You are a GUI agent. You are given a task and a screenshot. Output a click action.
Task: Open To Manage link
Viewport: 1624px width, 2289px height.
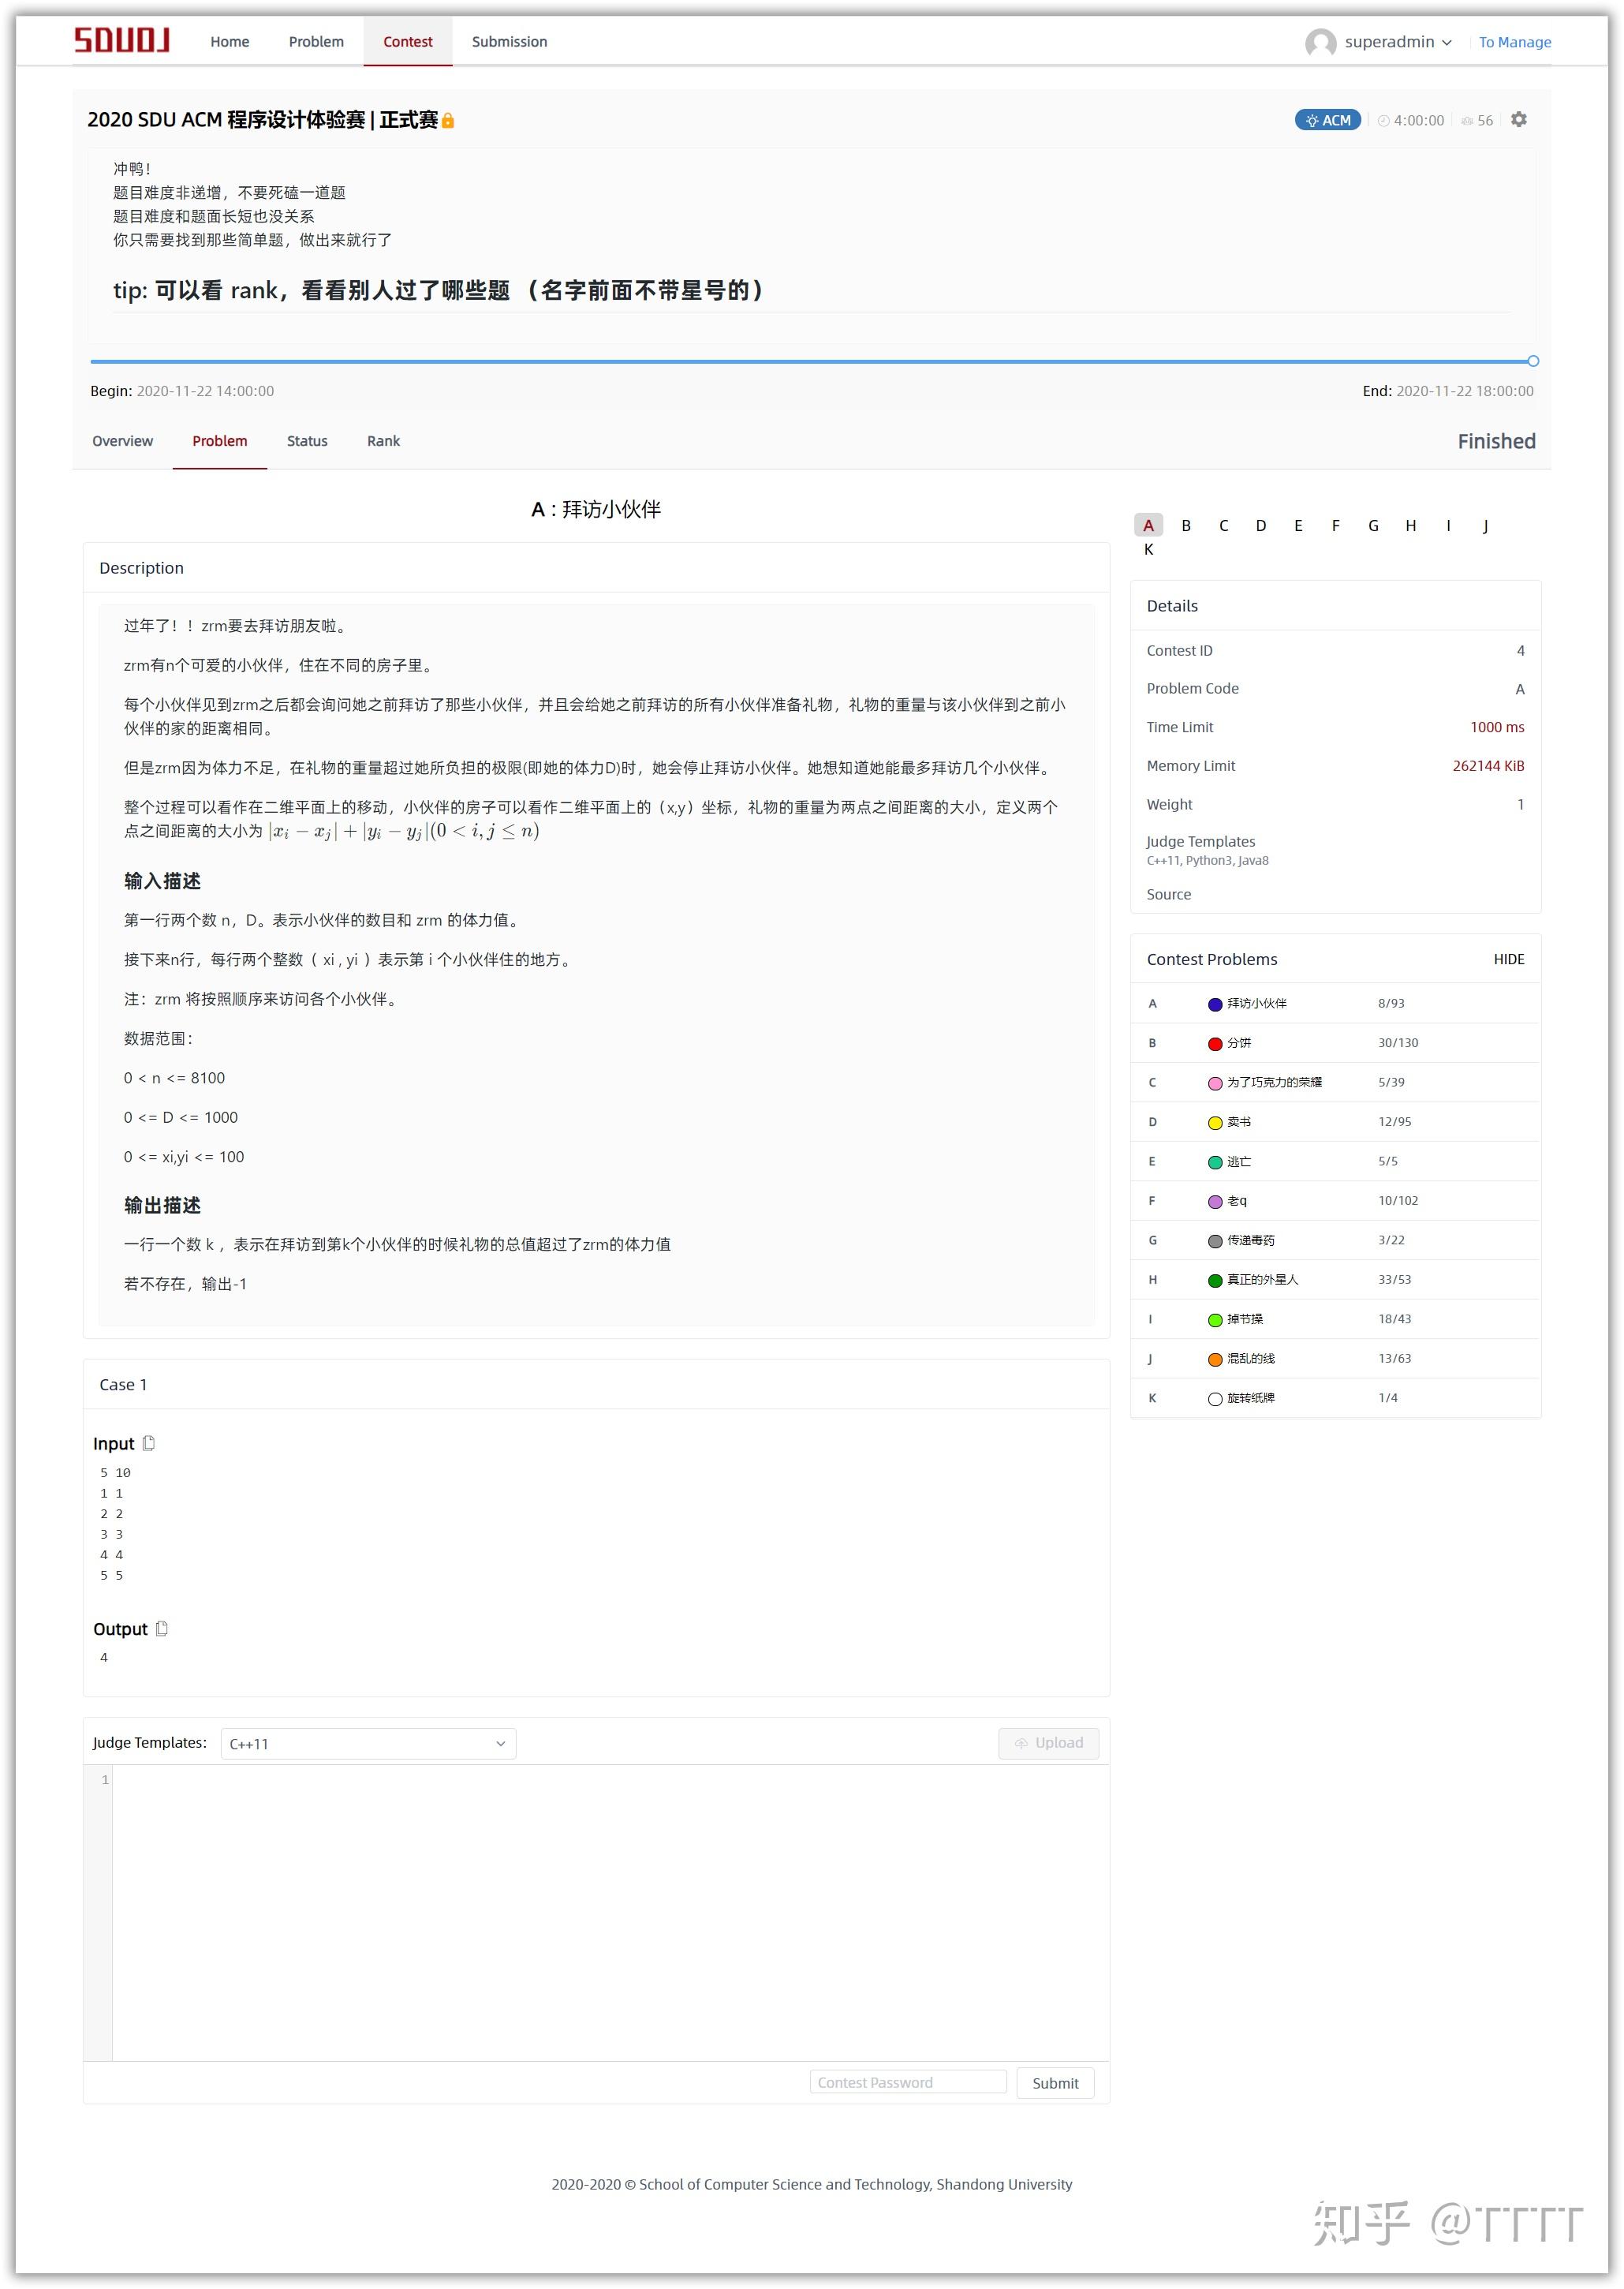(1515, 42)
